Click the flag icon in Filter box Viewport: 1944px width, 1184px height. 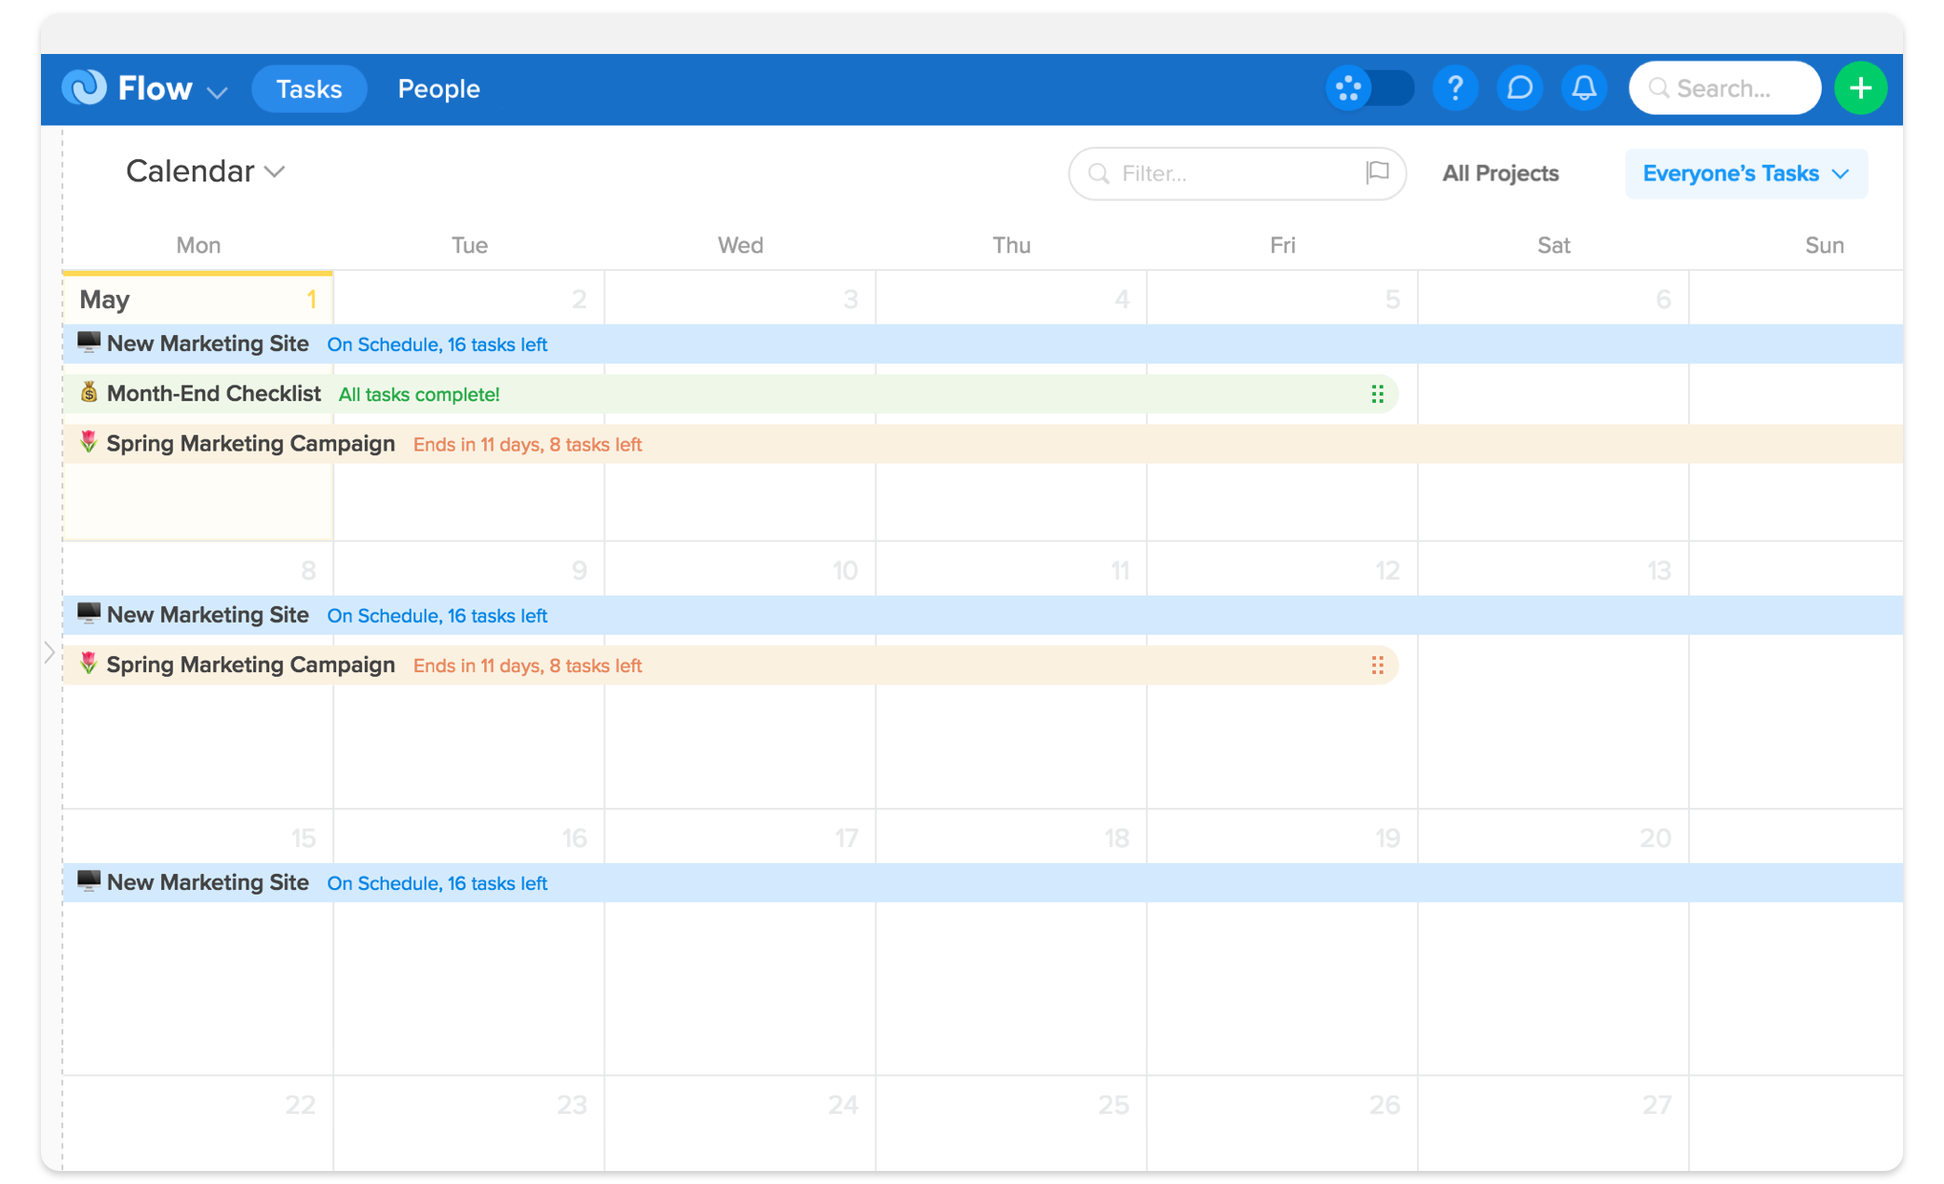1377,172
